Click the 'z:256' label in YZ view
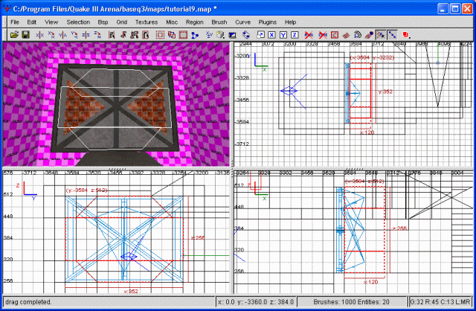 coord(198,237)
